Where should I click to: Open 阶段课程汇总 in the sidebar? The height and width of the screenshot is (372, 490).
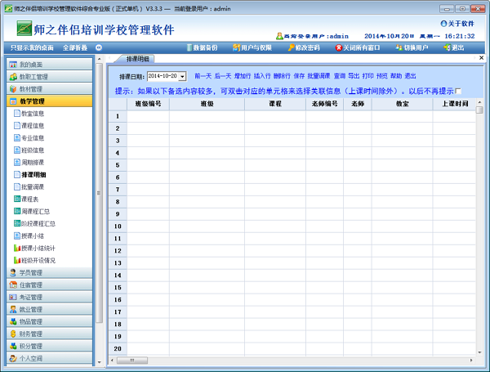tap(34, 224)
